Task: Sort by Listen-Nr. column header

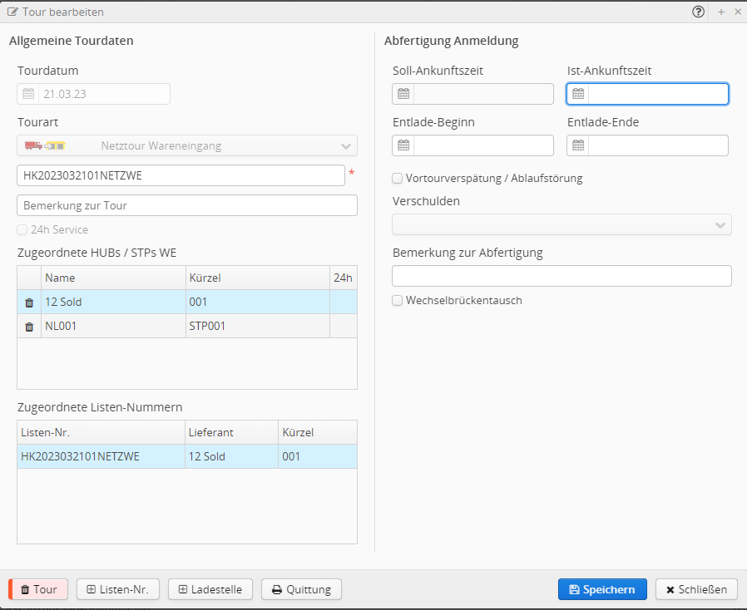Action: 101,432
